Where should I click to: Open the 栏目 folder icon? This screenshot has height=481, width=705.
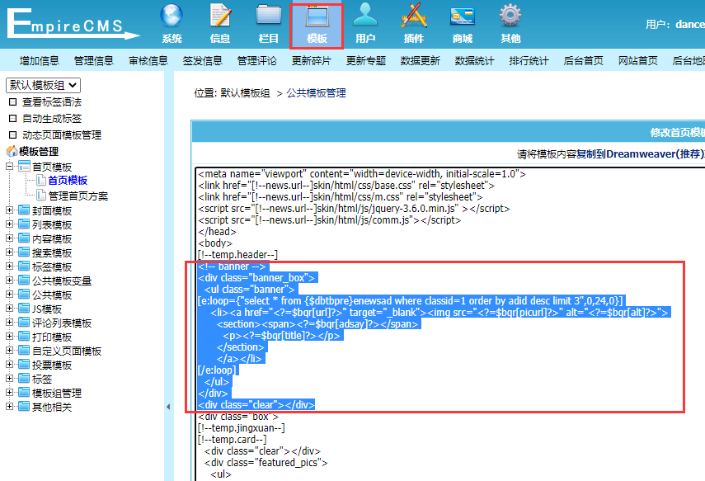point(269,17)
